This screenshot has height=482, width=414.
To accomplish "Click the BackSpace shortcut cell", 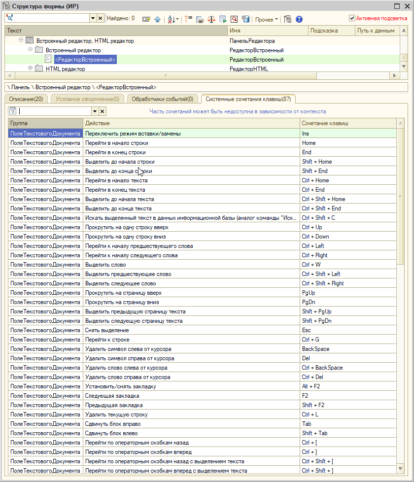I will click(x=348, y=349).
